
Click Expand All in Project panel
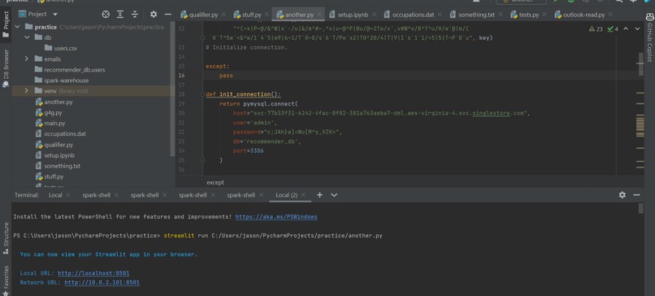click(120, 14)
